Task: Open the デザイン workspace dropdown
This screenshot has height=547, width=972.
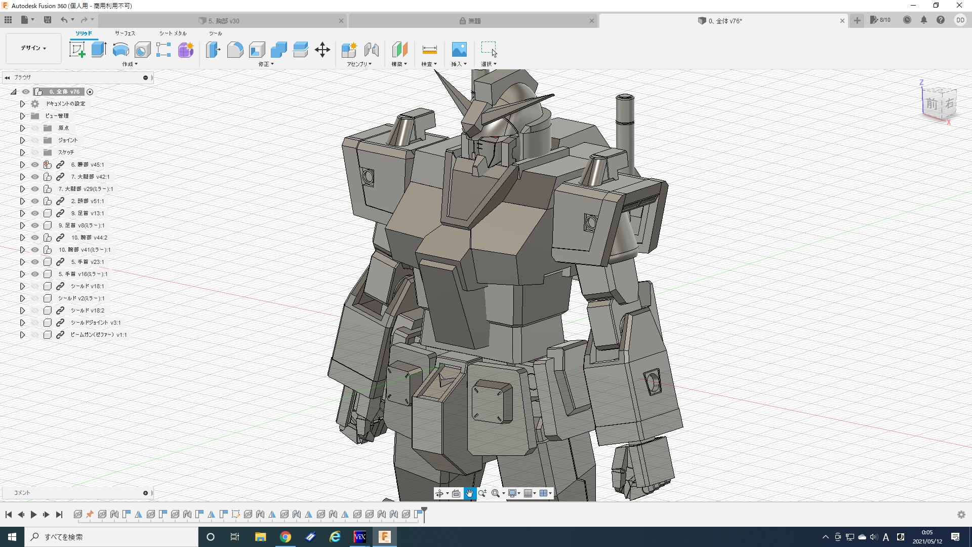Action: (x=33, y=48)
